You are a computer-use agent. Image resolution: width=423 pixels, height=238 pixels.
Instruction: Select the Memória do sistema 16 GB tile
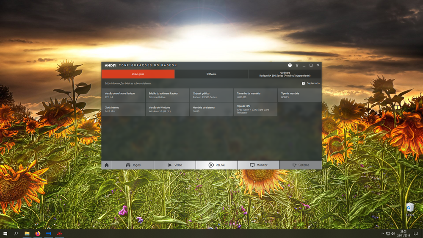(211, 109)
